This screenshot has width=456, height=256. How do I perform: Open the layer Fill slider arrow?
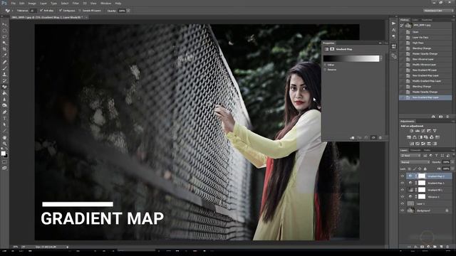coord(452,169)
